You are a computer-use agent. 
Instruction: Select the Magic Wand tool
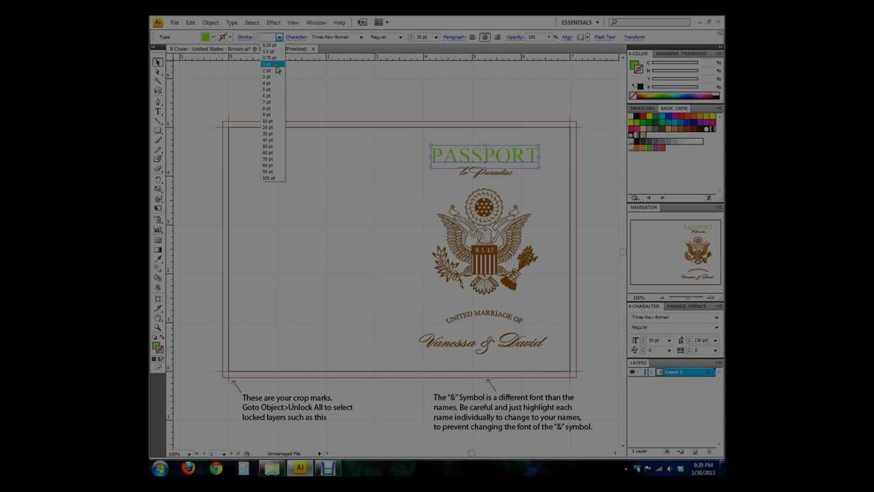pyautogui.click(x=158, y=81)
